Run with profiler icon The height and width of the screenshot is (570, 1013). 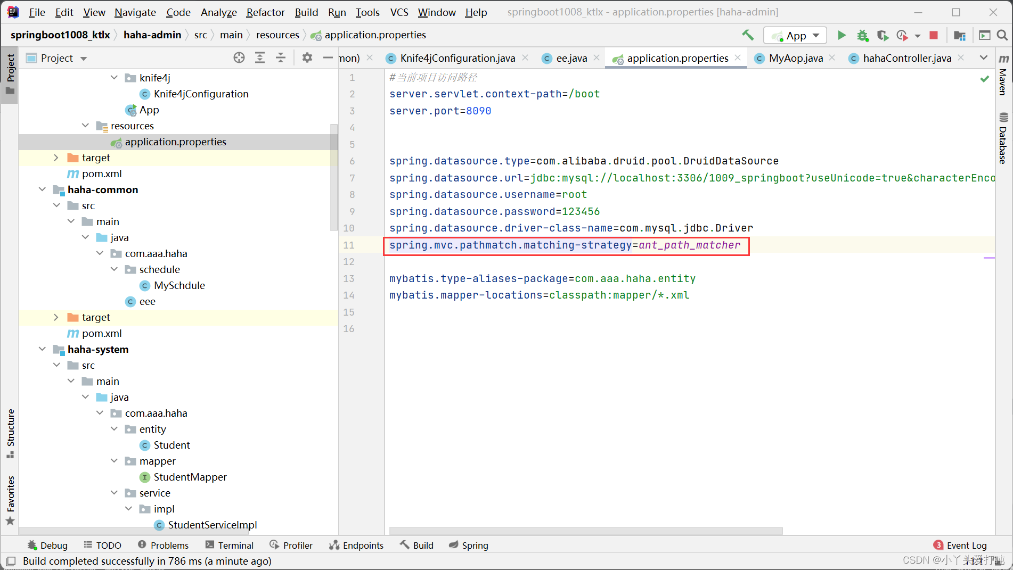tap(902, 35)
